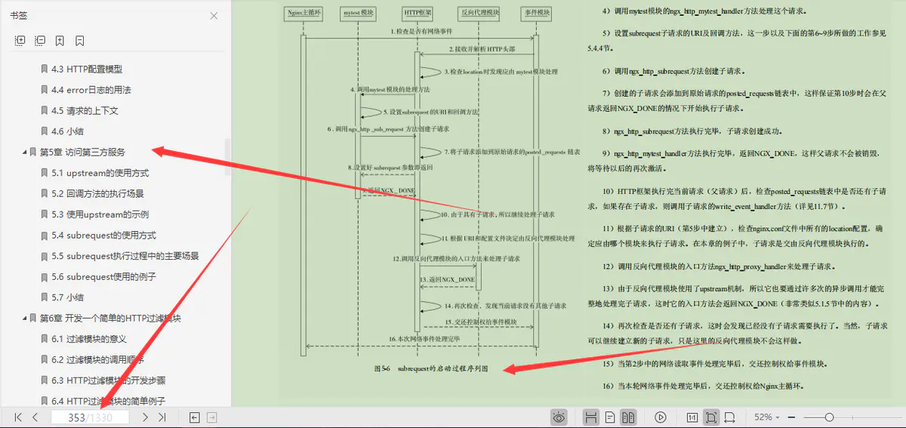Open bookmark 5.1 upstream的使用方式
906x428 pixels.
click(100, 173)
